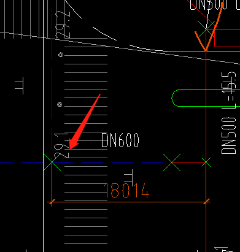Image resolution: width=240 pixels, height=252 pixels.
Task: Click the rotated 291 elevation text
Action: [x=61, y=145]
